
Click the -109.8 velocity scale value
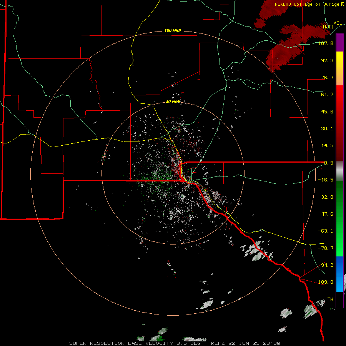coord(324,282)
